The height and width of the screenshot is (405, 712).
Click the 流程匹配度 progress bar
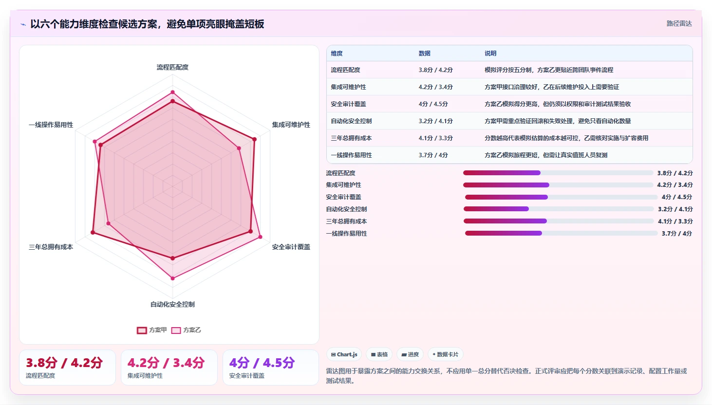pos(558,173)
